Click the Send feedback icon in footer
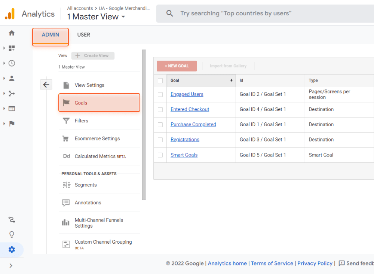374x274 pixels. pyautogui.click(x=341, y=263)
